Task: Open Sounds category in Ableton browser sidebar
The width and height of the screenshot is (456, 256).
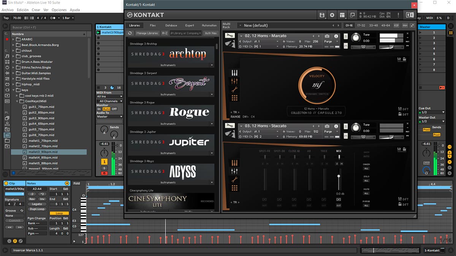Action: (7, 56)
